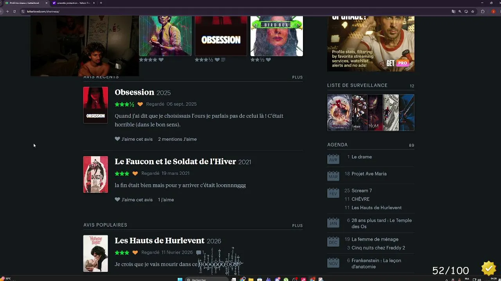Click orange heart on Le Faucon review
501x281 pixels.
pos(135,173)
